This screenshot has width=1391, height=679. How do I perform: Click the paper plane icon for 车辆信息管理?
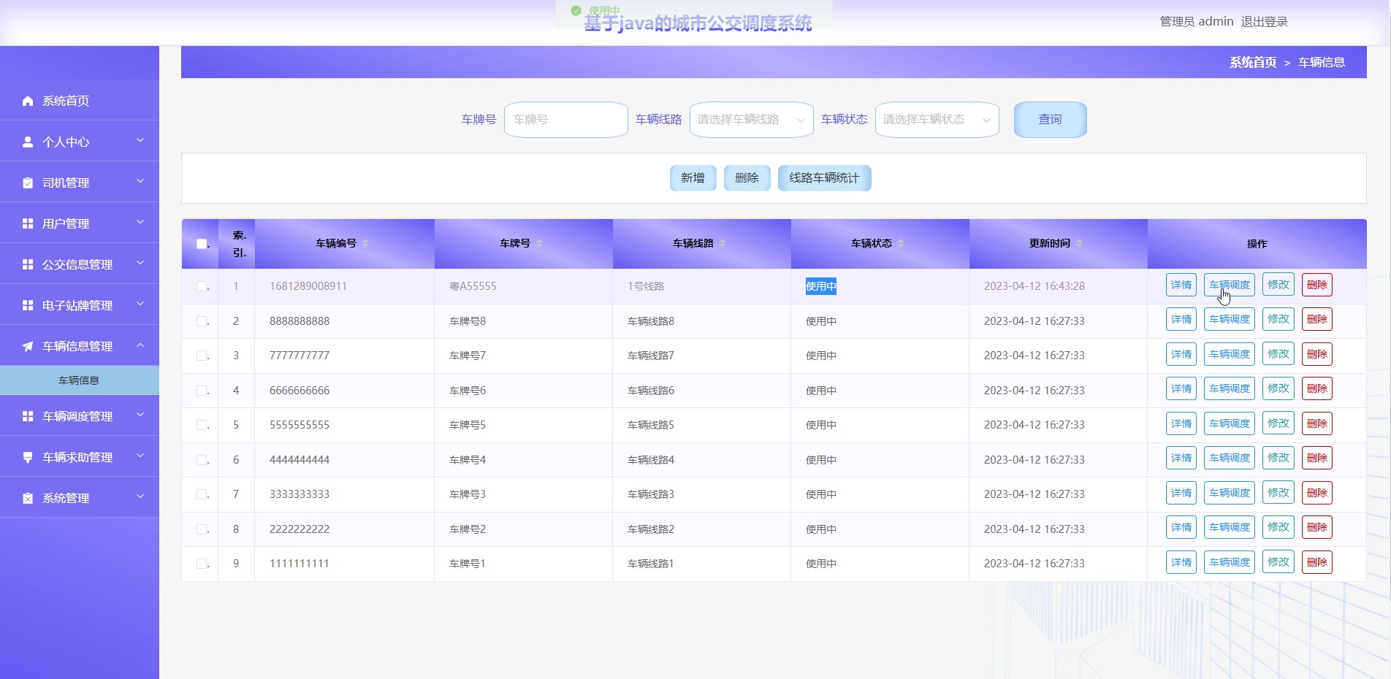click(28, 346)
